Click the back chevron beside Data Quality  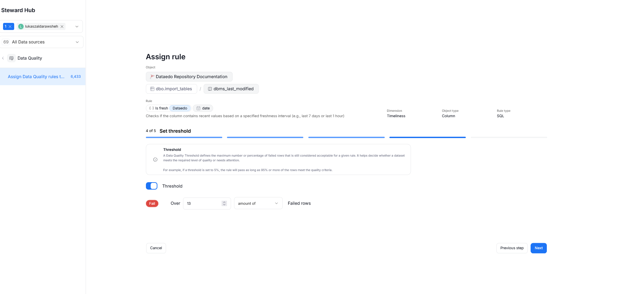[x=3, y=58]
